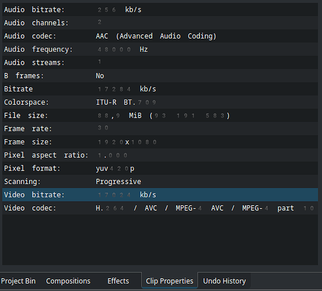This screenshot has width=322, height=291.
Task: Select the Clip Properties tab
Action: click(x=169, y=281)
